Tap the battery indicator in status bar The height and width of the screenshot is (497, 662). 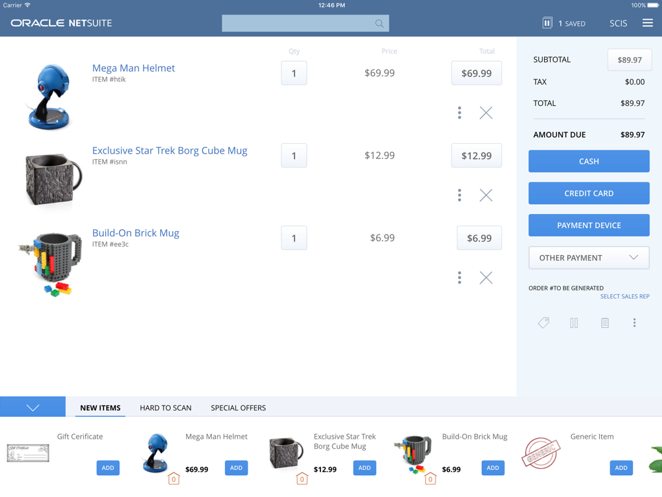point(653,5)
